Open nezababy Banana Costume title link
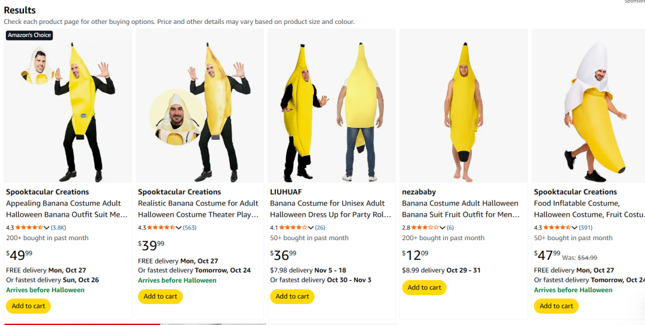645x325 pixels. coord(460,209)
